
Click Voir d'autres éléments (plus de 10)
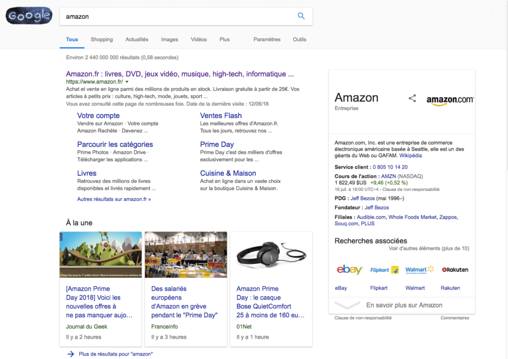point(429,248)
